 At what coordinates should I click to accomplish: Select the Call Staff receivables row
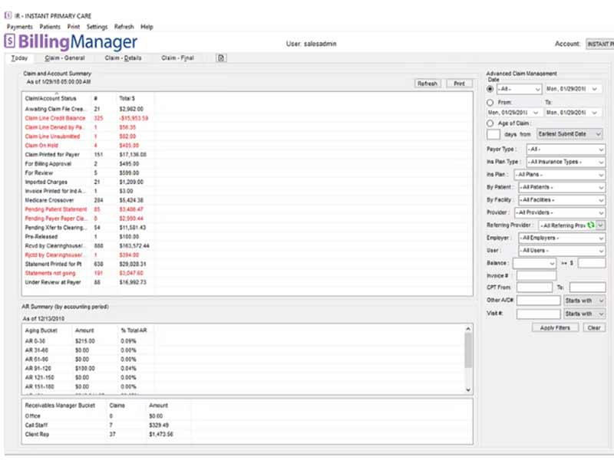point(246,426)
